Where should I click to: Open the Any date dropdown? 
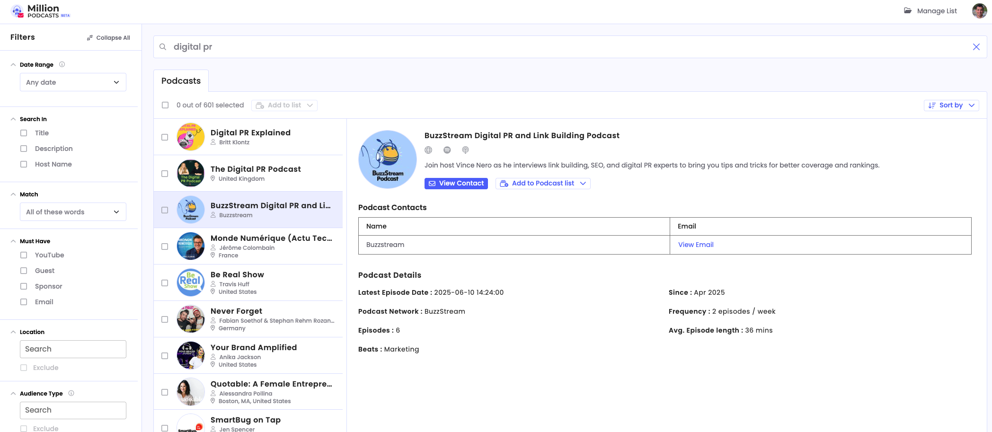pyautogui.click(x=73, y=82)
